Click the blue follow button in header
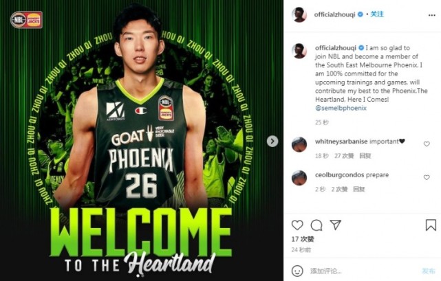The width and height of the screenshot is (441, 281). point(377,14)
